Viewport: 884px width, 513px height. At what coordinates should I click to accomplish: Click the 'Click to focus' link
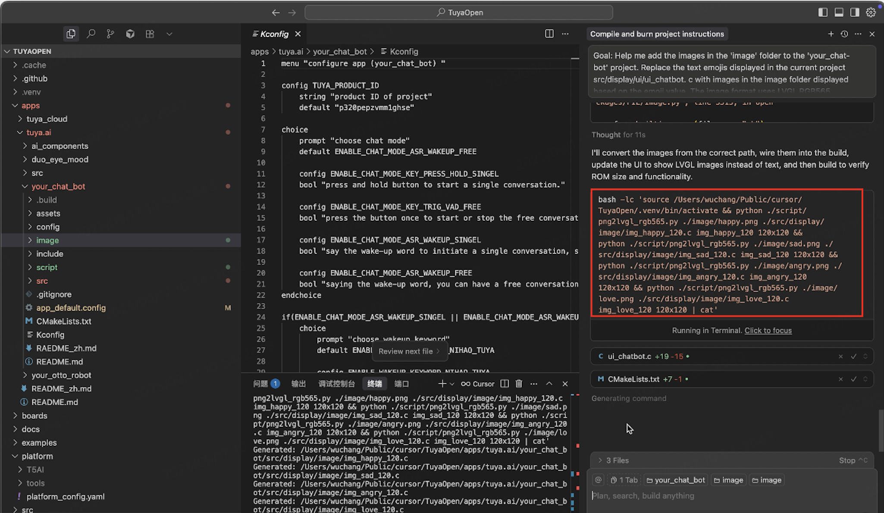(768, 330)
